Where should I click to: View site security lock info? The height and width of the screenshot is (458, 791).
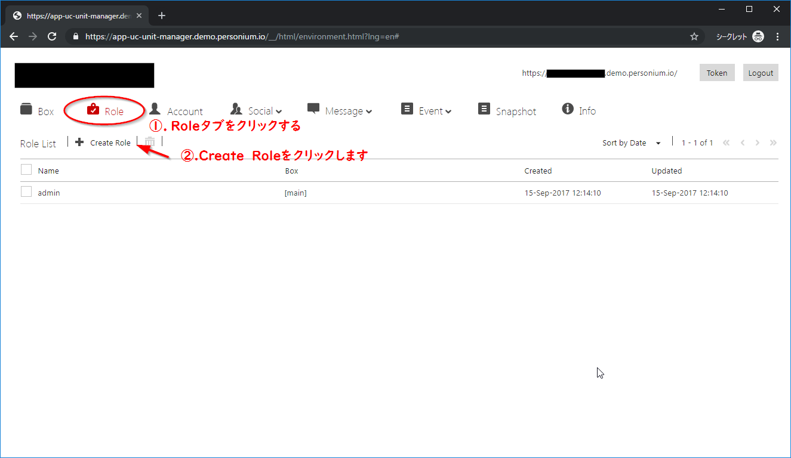tap(75, 36)
